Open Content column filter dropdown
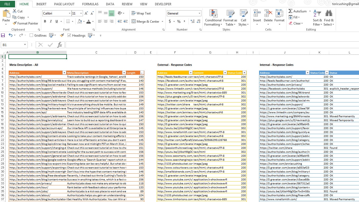Viewport: 359px width, 202px height. pos(225,73)
